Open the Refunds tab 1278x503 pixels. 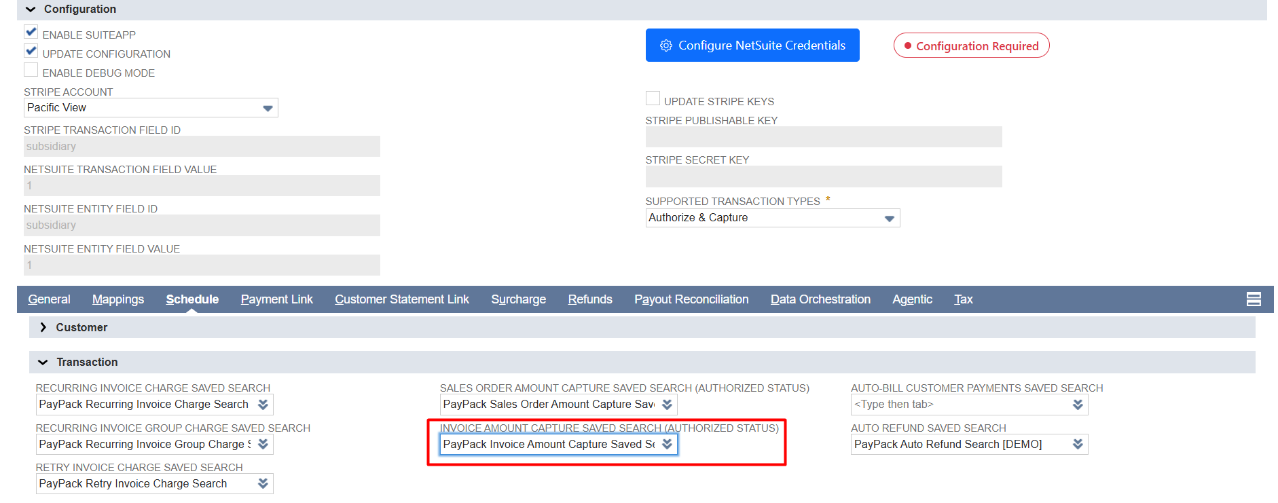[590, 299]
